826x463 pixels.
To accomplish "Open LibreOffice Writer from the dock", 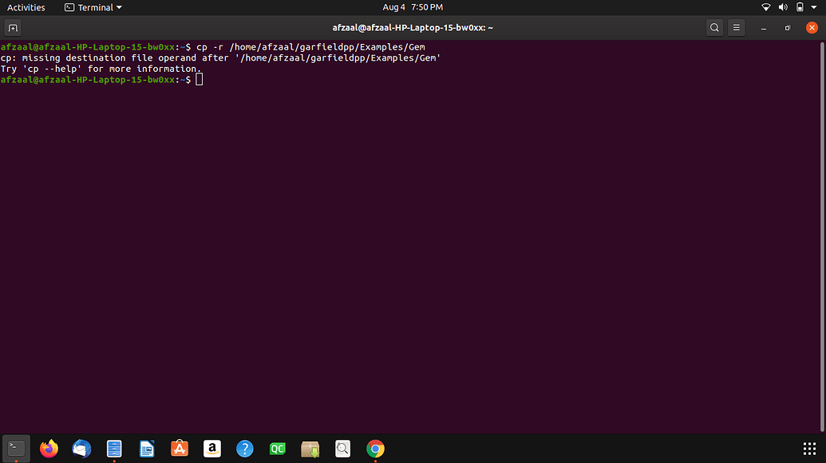I will click(x=147, y=449).
